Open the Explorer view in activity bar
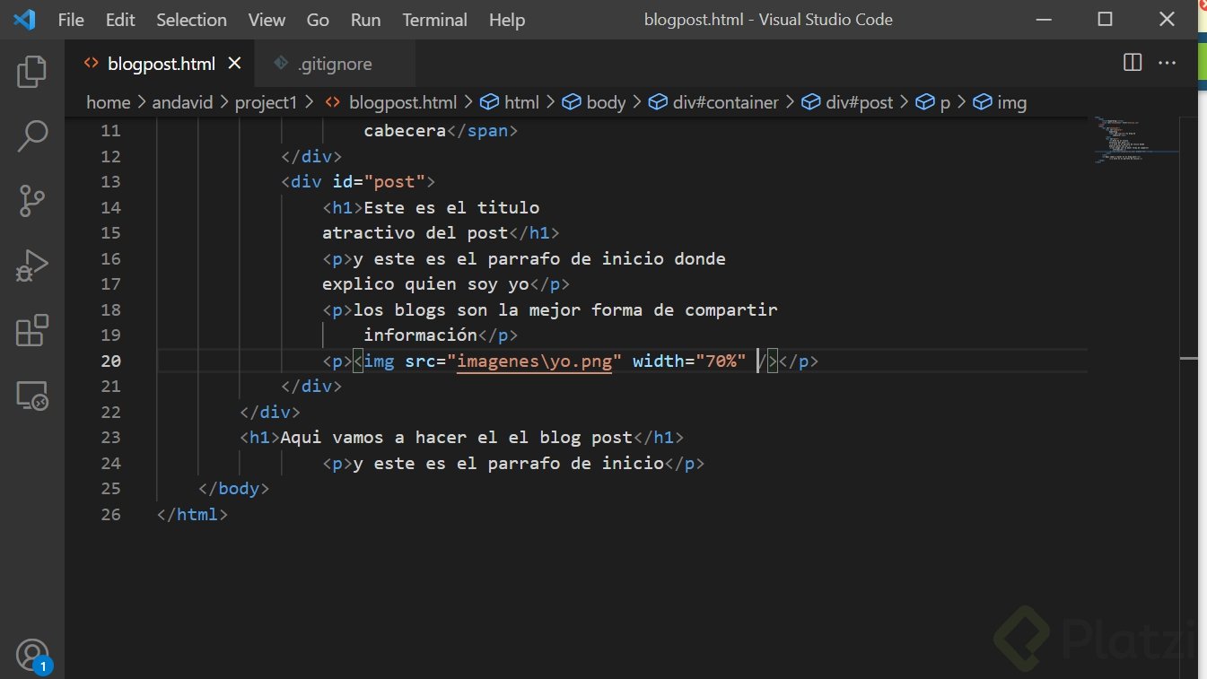 pos(32,72)
